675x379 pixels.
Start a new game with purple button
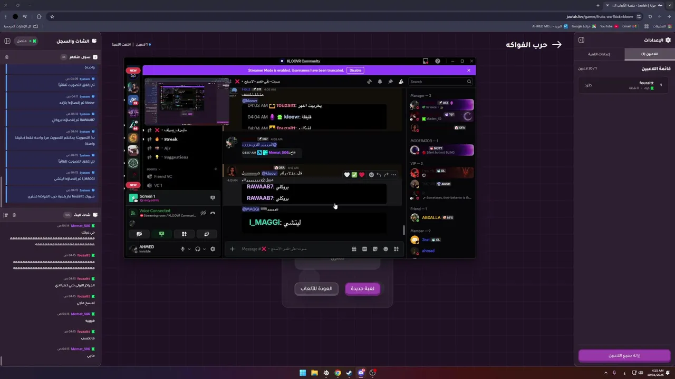click(x=362, y=288)
